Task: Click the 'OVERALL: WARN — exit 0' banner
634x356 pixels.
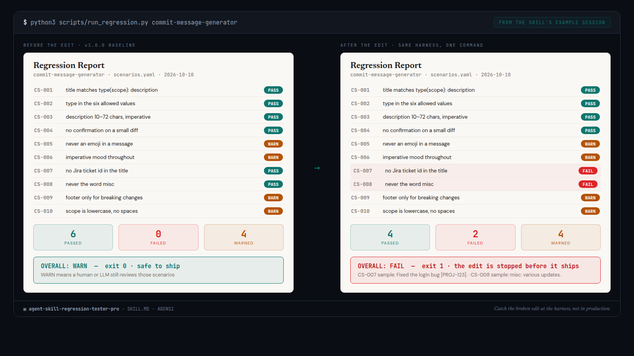Action: (x=158, y=270)
